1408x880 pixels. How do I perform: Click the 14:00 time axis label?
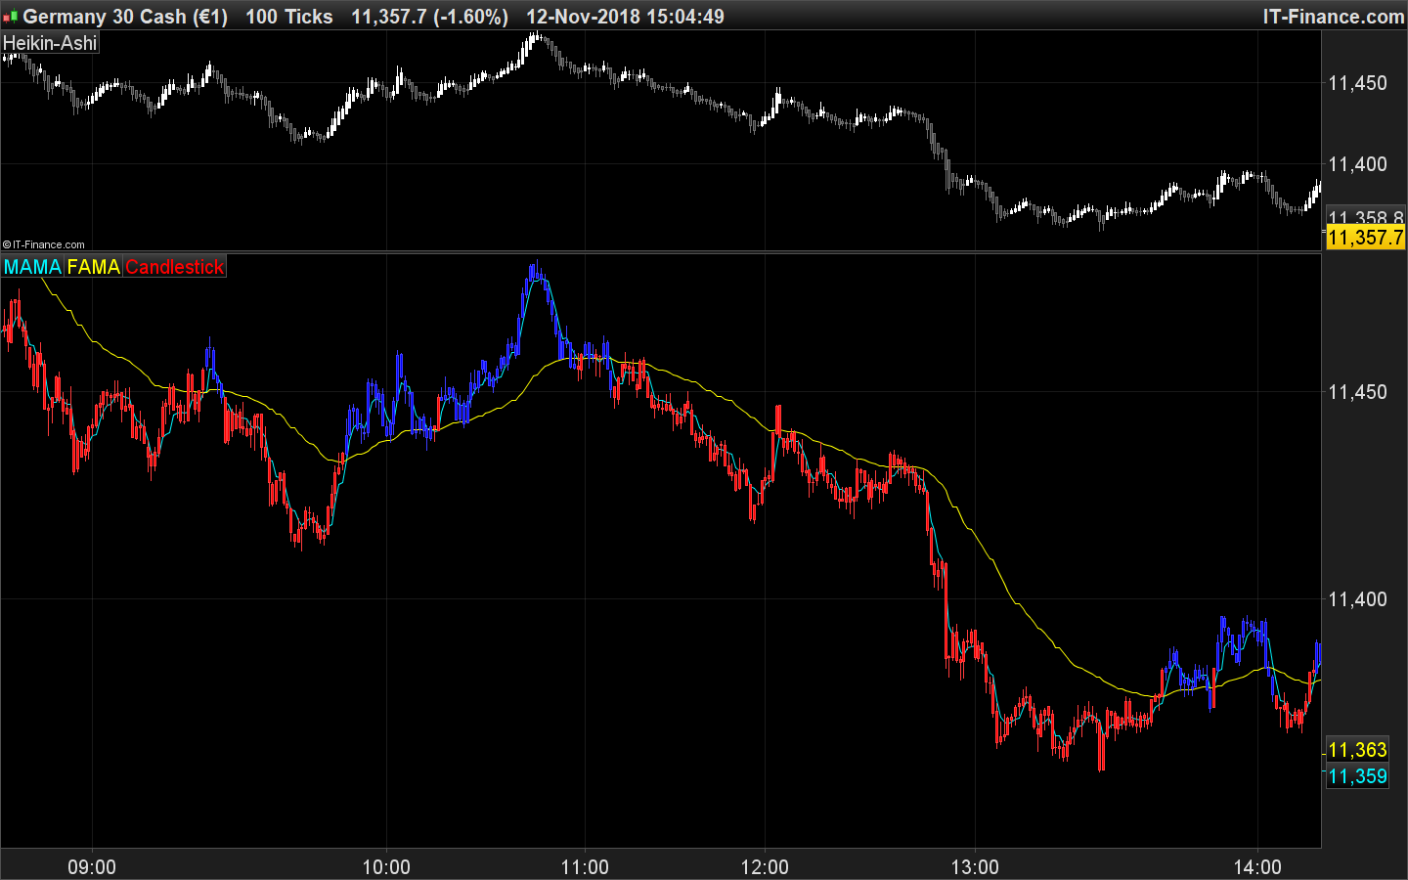(1257, 867)
